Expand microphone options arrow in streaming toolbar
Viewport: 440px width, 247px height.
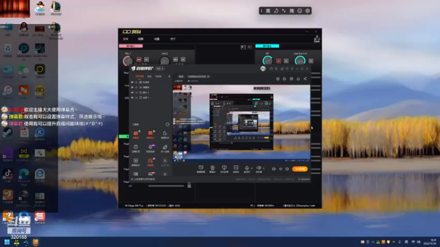pos(251,169)
